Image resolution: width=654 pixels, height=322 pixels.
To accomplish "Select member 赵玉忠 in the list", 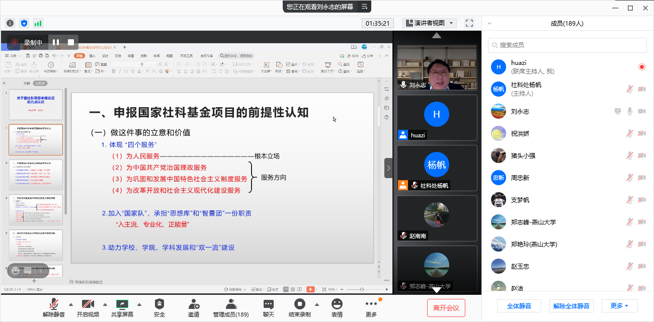I will click(567, 266).
